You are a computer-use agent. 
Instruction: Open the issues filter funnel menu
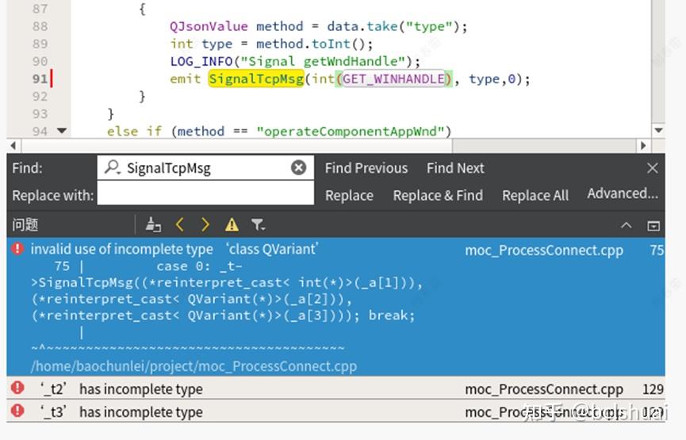pyautogui.click(x=258, y=225)
